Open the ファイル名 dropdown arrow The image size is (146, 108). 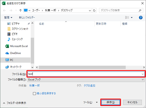pyautogui.click(x=143, y=74)
